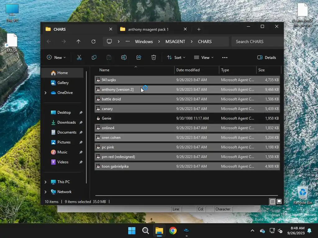Click chevron after Windows in address bar
Viewport: 318px width, 238px height.
[159, 42]
